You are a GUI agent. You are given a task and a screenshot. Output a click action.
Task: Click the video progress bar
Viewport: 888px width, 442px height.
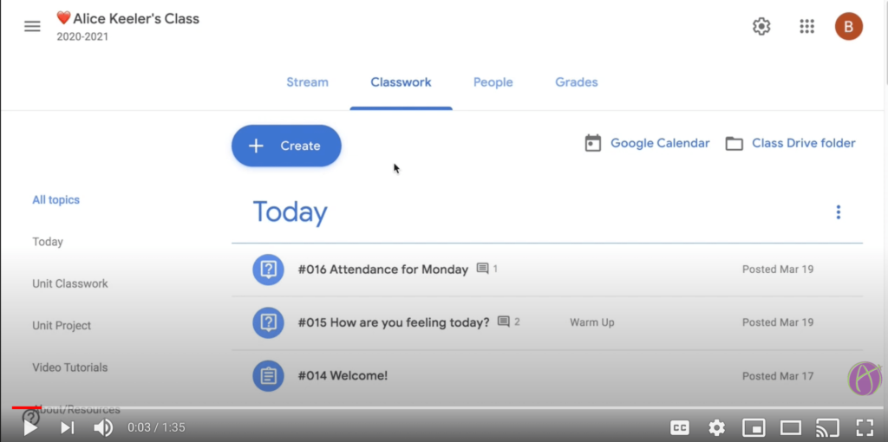point(434,407)
